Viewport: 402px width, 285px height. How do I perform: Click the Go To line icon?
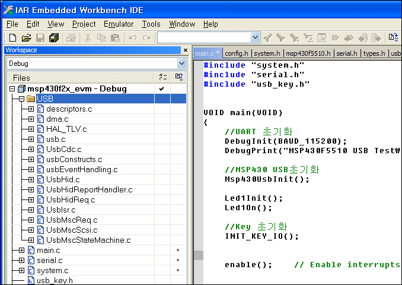[x=322, y=38]
